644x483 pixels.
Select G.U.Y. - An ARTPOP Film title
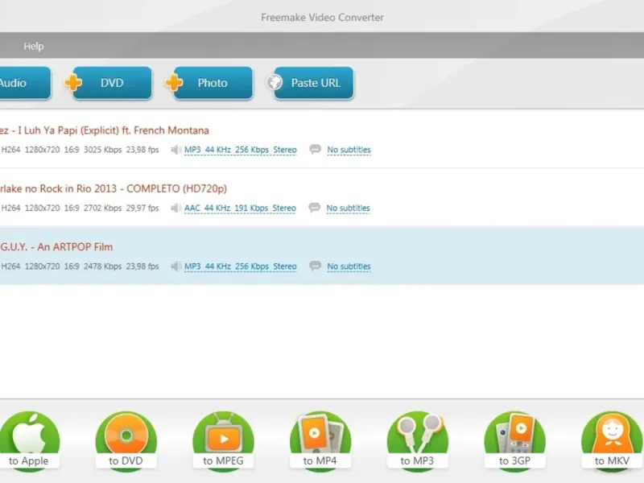click(56, 247)
